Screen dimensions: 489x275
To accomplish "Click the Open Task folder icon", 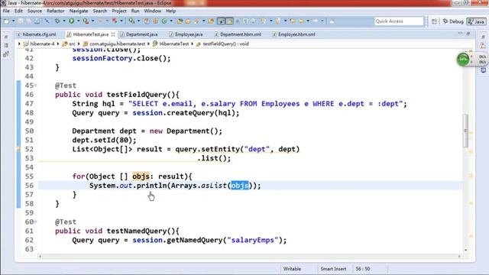I will tap(188, 21).
